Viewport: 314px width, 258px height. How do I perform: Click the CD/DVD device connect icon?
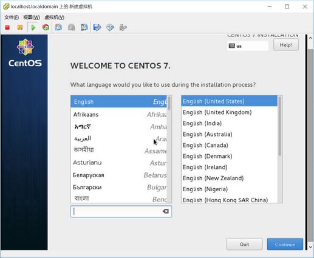(110, 27)
